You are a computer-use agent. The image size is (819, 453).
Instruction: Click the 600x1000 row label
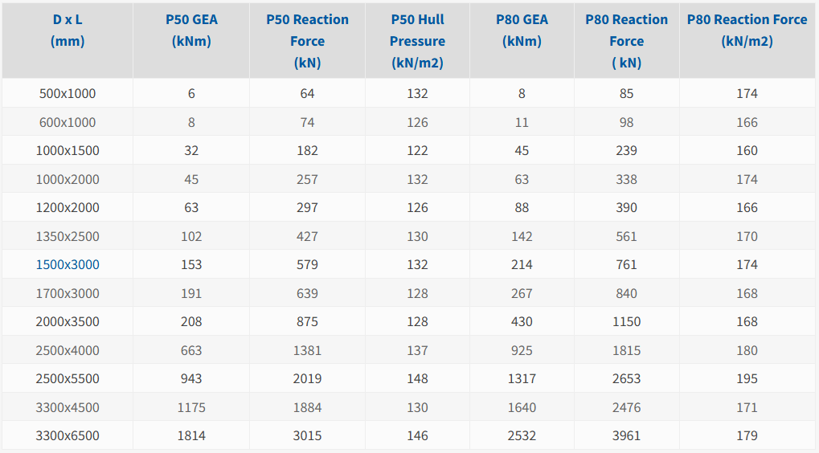pos(68,122)
